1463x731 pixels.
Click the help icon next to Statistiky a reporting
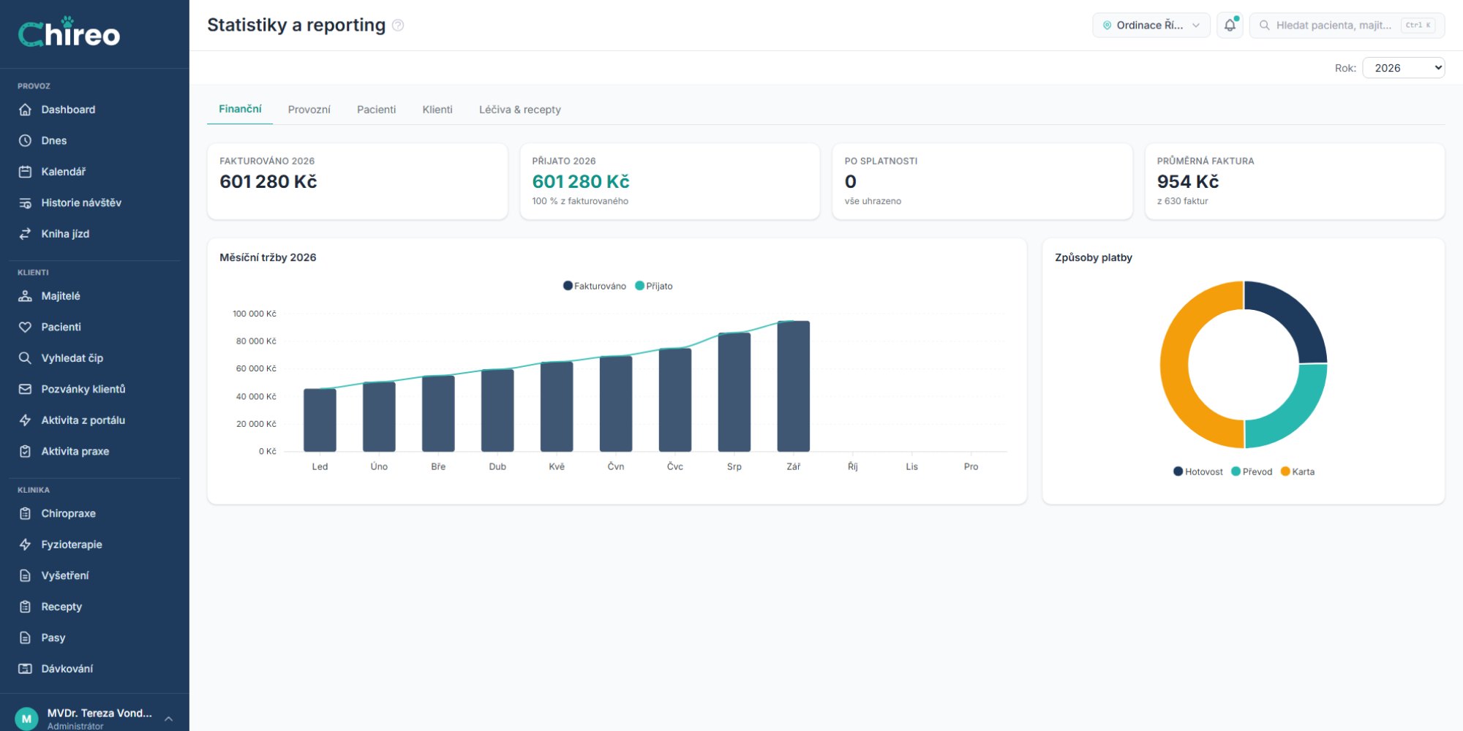click(398, 26)
